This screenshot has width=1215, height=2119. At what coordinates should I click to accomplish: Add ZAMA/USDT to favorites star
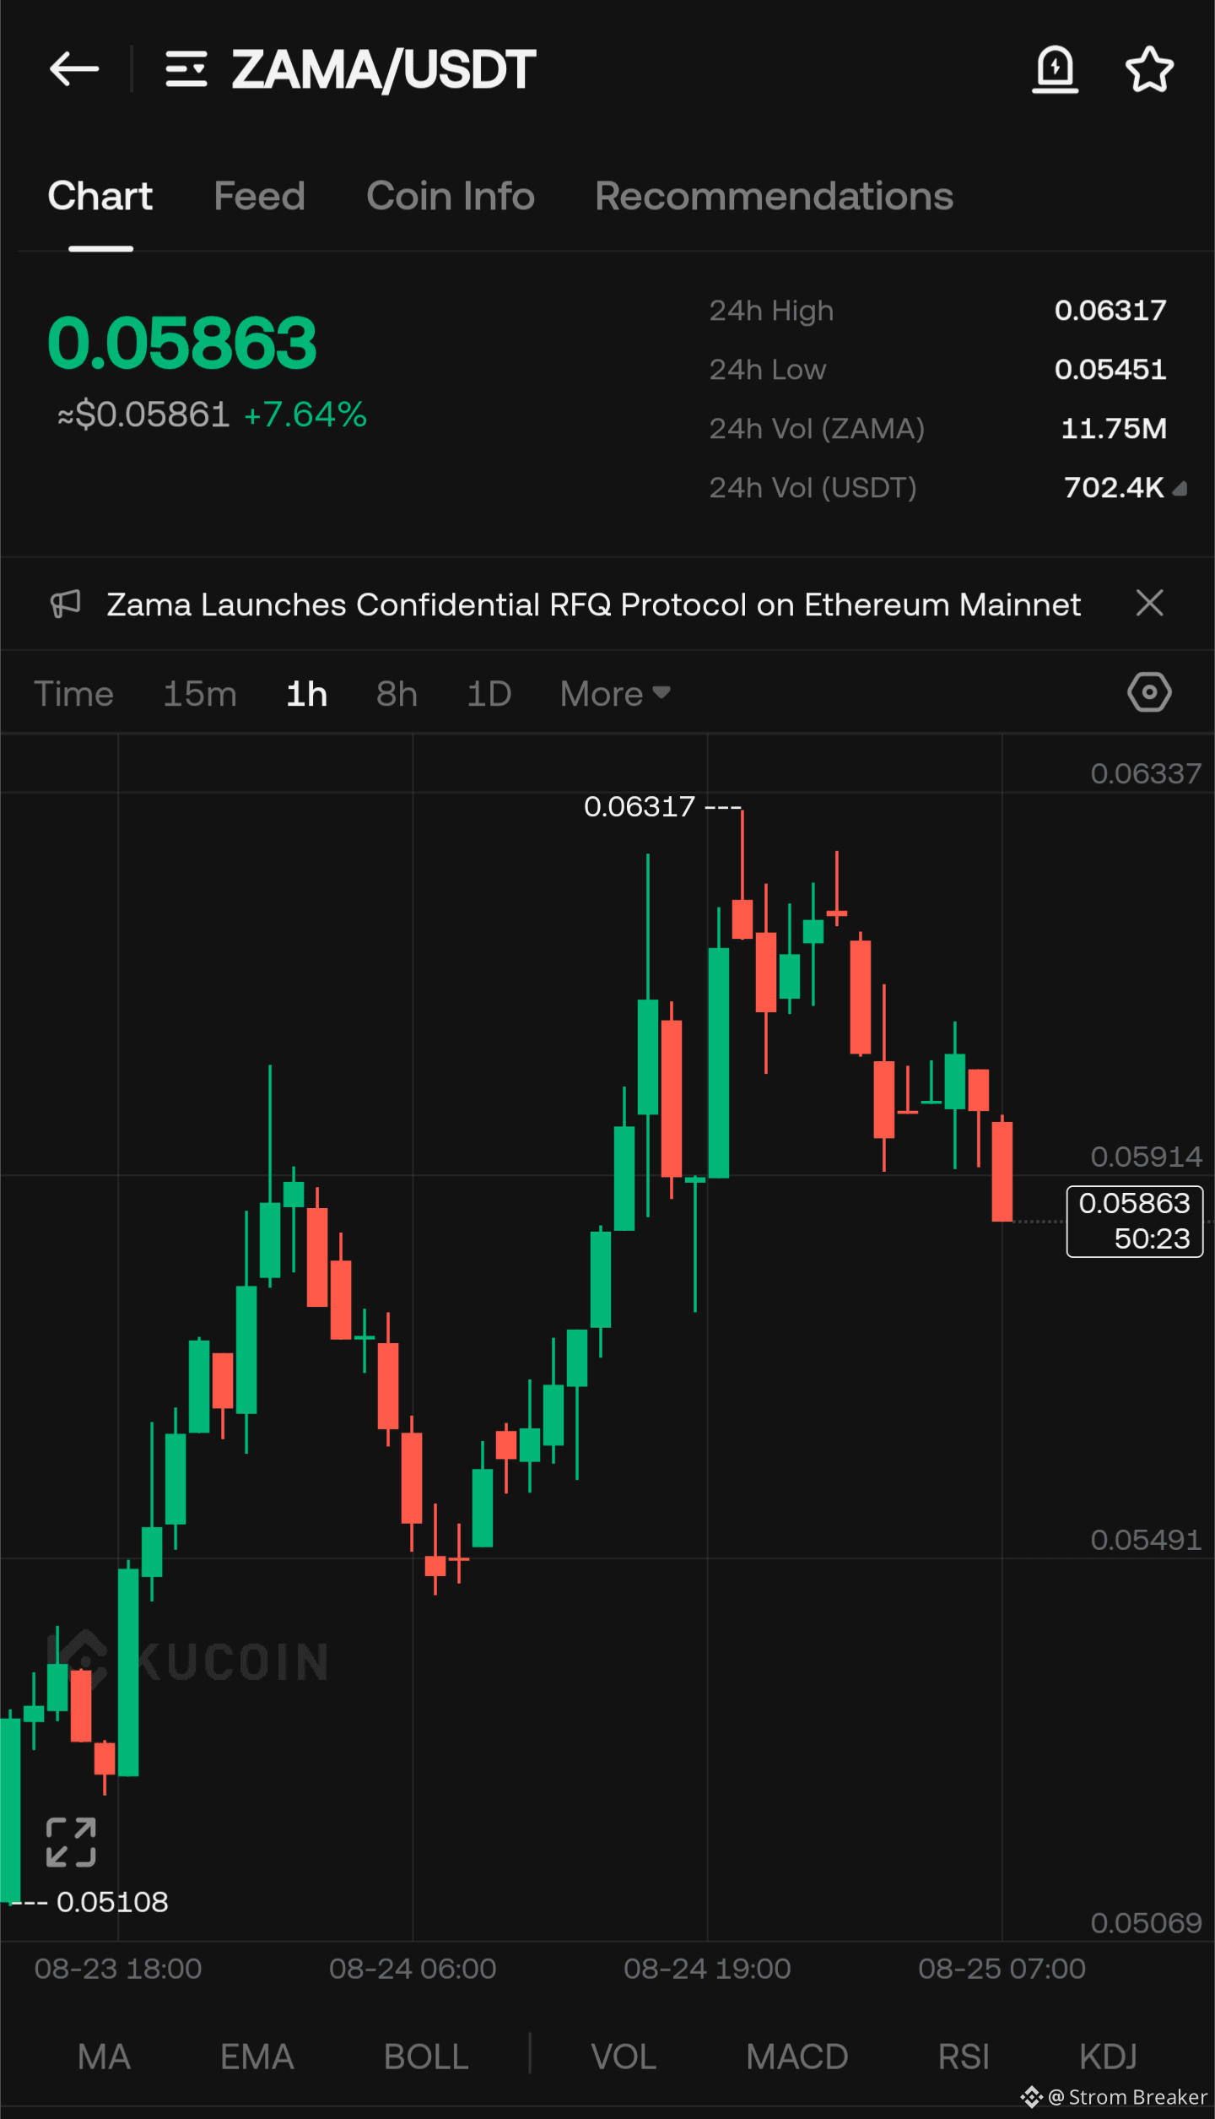(x=1149, y=69)
